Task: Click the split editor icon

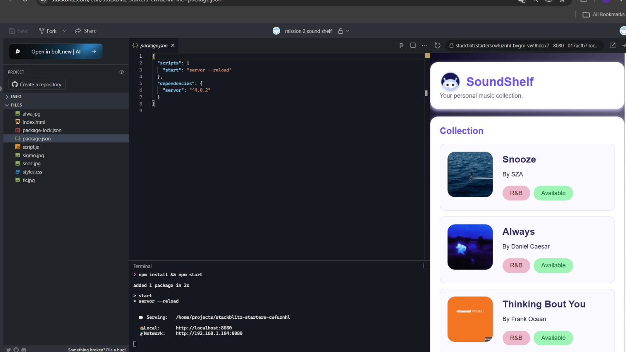Action: [413, 45]
